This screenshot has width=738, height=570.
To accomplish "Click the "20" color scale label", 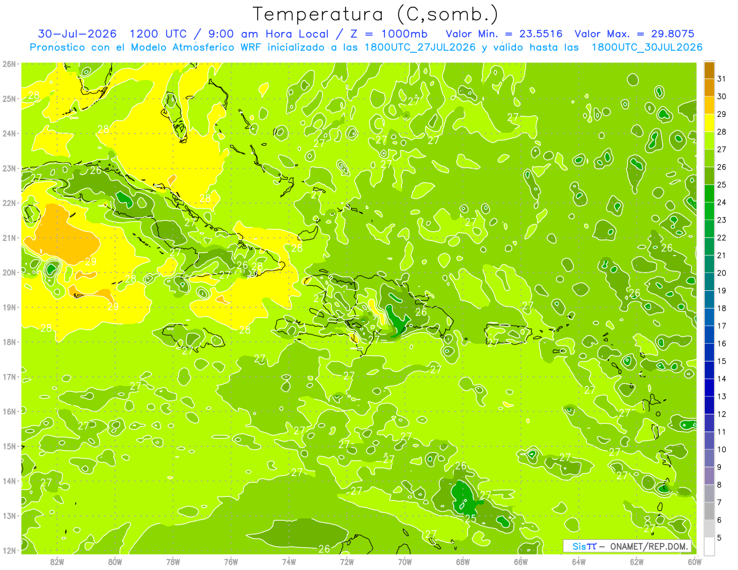I will click(722, 273).
